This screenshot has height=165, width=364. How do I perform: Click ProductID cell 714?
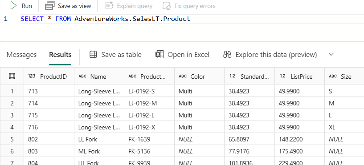[49, 103]
